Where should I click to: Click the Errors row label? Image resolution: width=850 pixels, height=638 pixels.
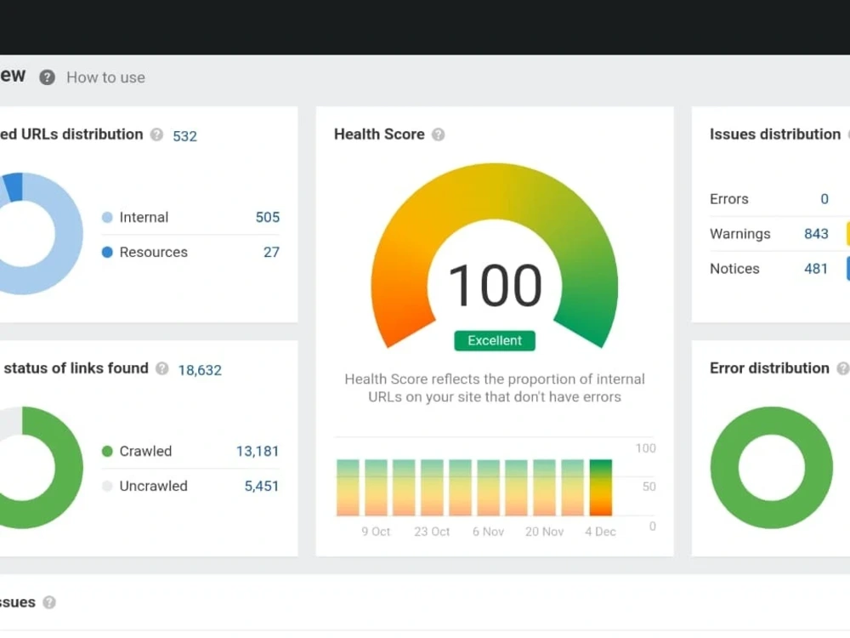pyautogui.click(x=729, y=199)
